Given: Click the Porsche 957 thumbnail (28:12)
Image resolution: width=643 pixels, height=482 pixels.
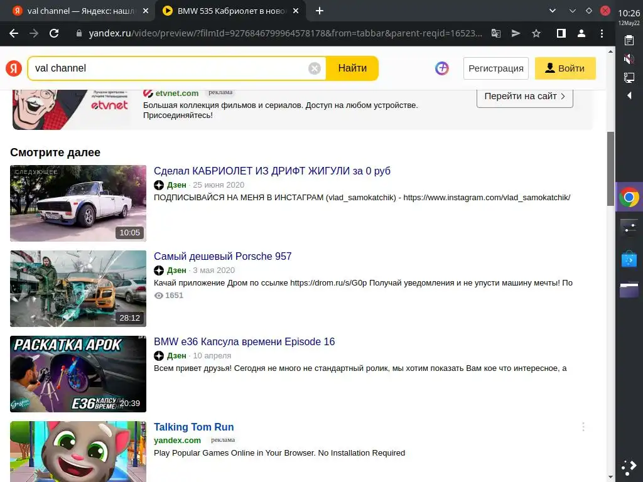Looking at the screenshot, I should tap(78, 289).
